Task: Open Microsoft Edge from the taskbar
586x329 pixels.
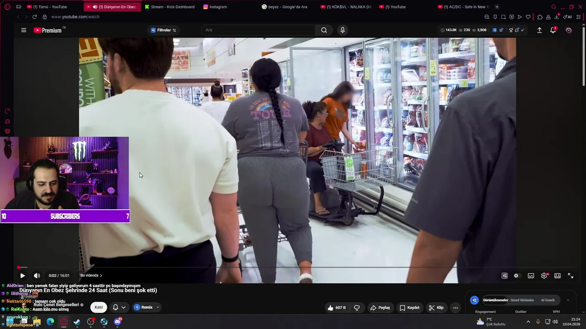Action: tap(50, 322)
